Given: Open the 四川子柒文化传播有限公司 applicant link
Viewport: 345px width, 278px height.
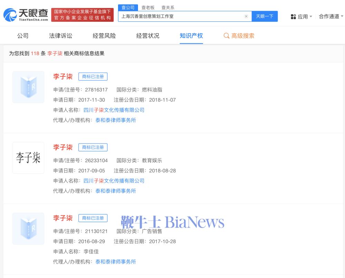Looking at the screenshot, I should 115,110.
